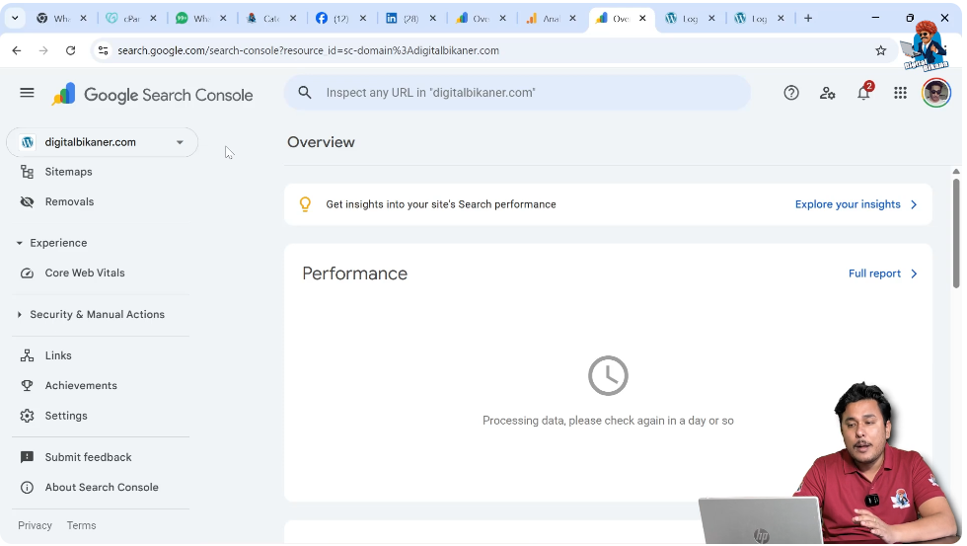The image size is (967, 546).
Task: Open Links report from sidebar
Action: tap(58, 355)
